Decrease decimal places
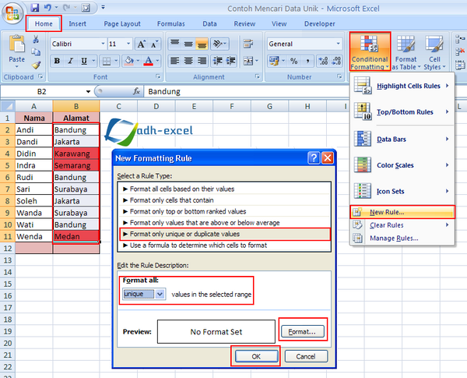This screenshot has width=467, height=378. click(336, 61)
